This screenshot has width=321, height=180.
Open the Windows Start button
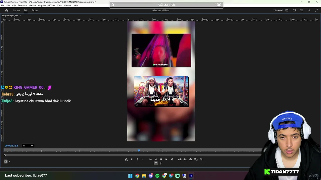[x=130, y=176]
